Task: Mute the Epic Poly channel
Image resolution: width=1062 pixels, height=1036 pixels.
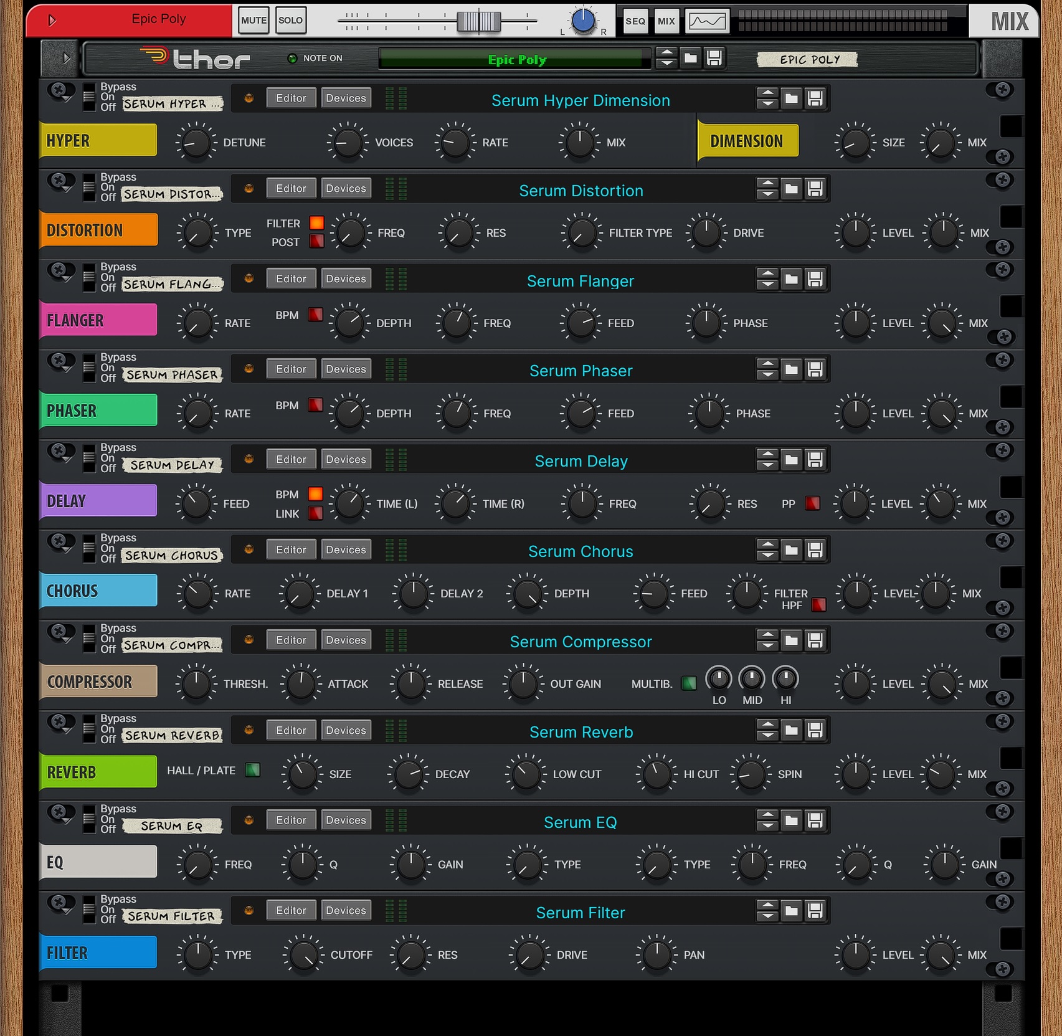Action: point(254,21)
